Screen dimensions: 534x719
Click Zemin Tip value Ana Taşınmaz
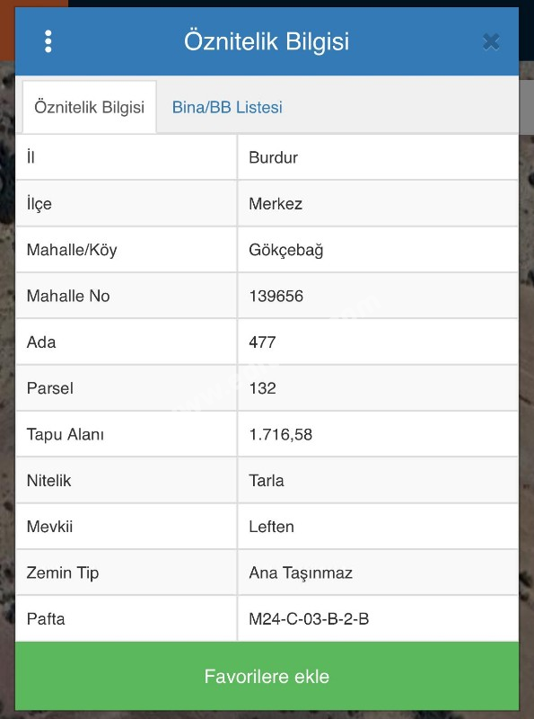click(x=301, y=573)
